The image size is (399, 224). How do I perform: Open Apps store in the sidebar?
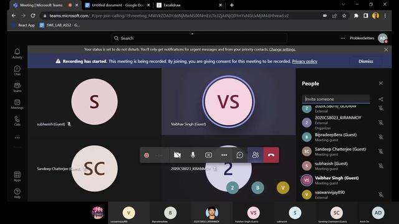[17, 176]
